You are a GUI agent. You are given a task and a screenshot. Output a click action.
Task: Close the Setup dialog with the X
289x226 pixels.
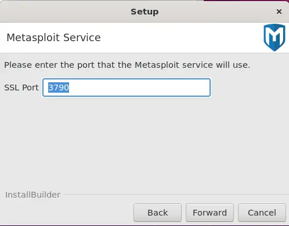279,12
